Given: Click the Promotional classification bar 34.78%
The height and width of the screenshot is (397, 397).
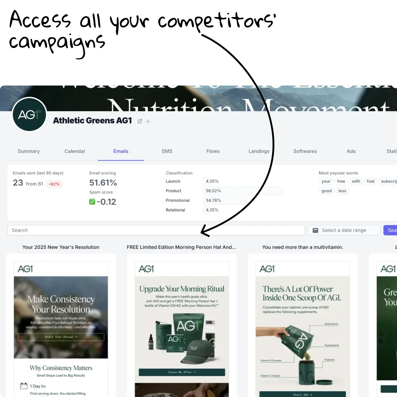Looking at the screenshot, I should click(228, 201).
